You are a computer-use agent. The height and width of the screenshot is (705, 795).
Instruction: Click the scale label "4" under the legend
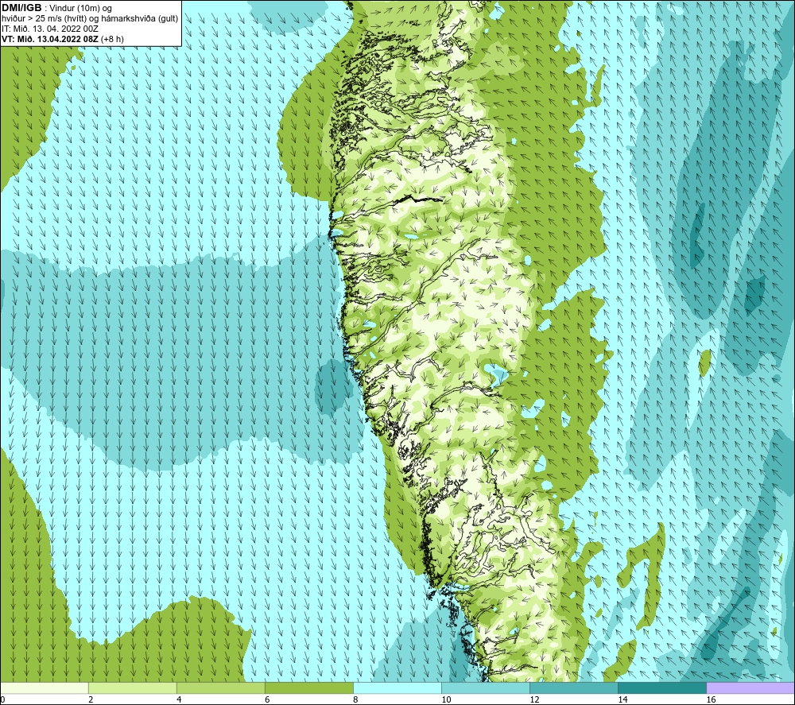point(178,700)
